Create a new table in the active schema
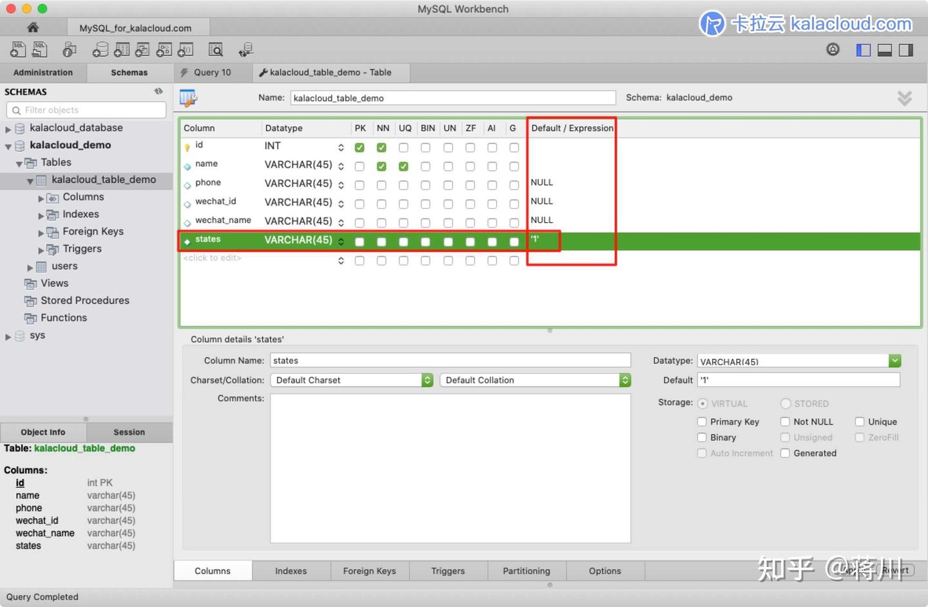Viewport: 928px width, 607px height. 122,49
